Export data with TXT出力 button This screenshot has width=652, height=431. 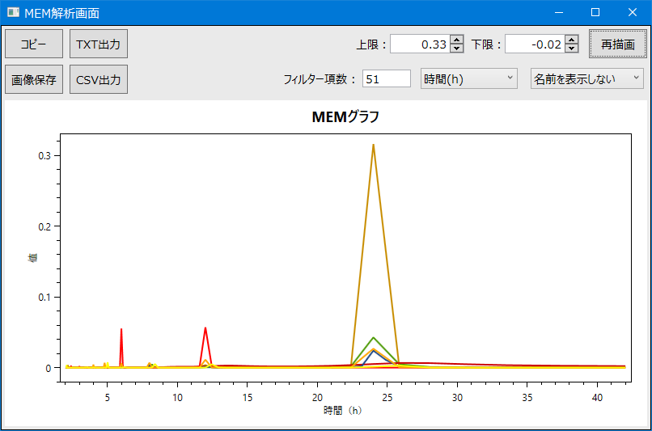pyautogui.click(x=99, y=44)
